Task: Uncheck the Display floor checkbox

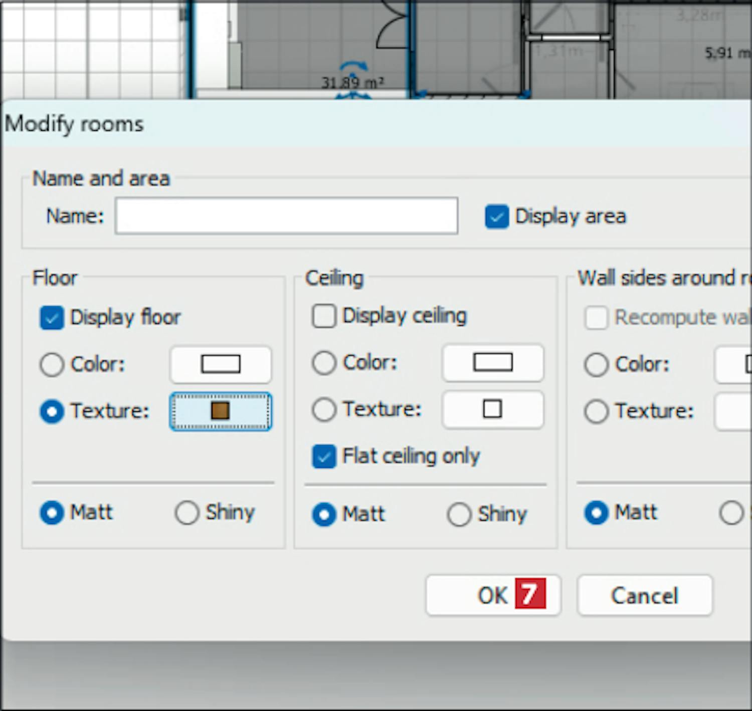Action: click(52, 318)
